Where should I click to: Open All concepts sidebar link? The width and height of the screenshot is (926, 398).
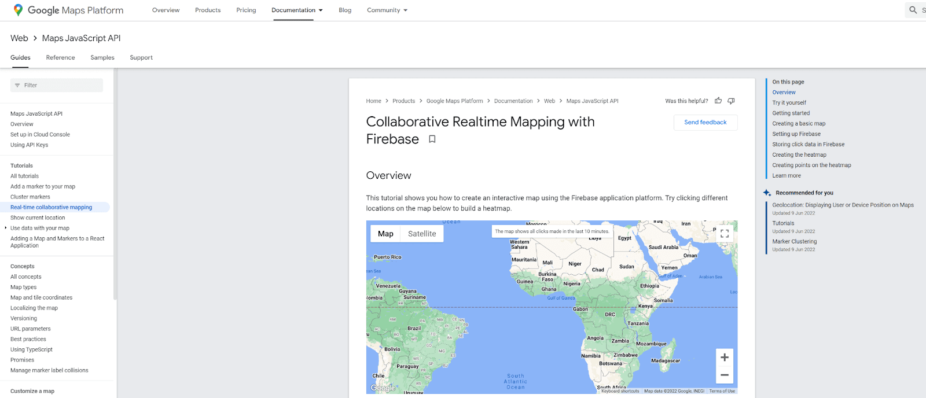(x=25, y=277)
